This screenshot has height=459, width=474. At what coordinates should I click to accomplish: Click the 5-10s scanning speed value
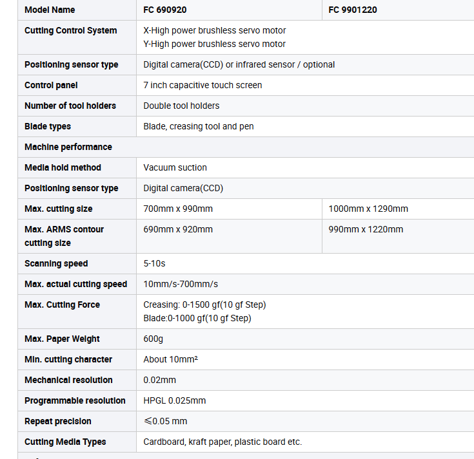[x=154, y=263]
